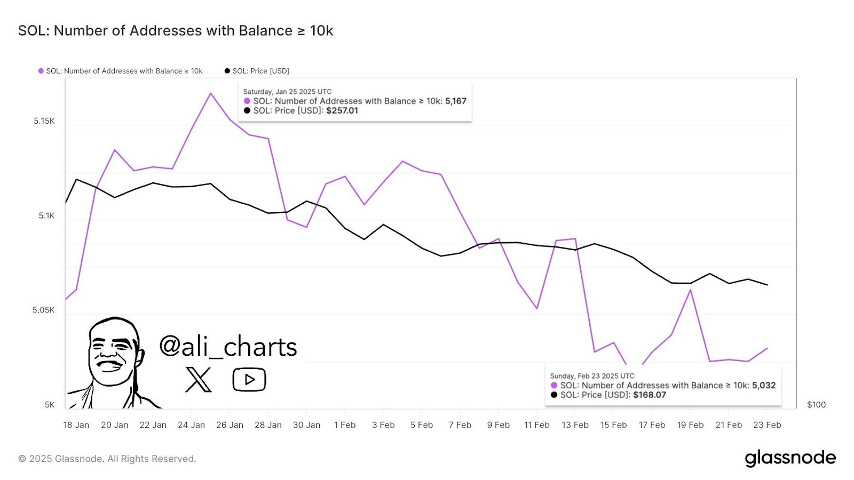Toggle the SOL Price [USD] legend series
The image size is (854, 480).
257,71
